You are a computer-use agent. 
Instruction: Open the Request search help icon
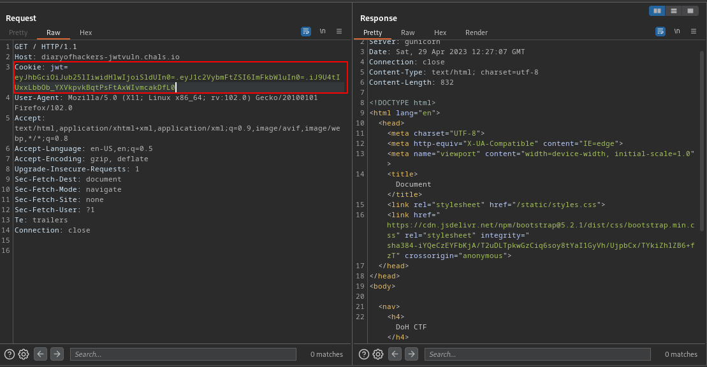click(x=10, y=354)
